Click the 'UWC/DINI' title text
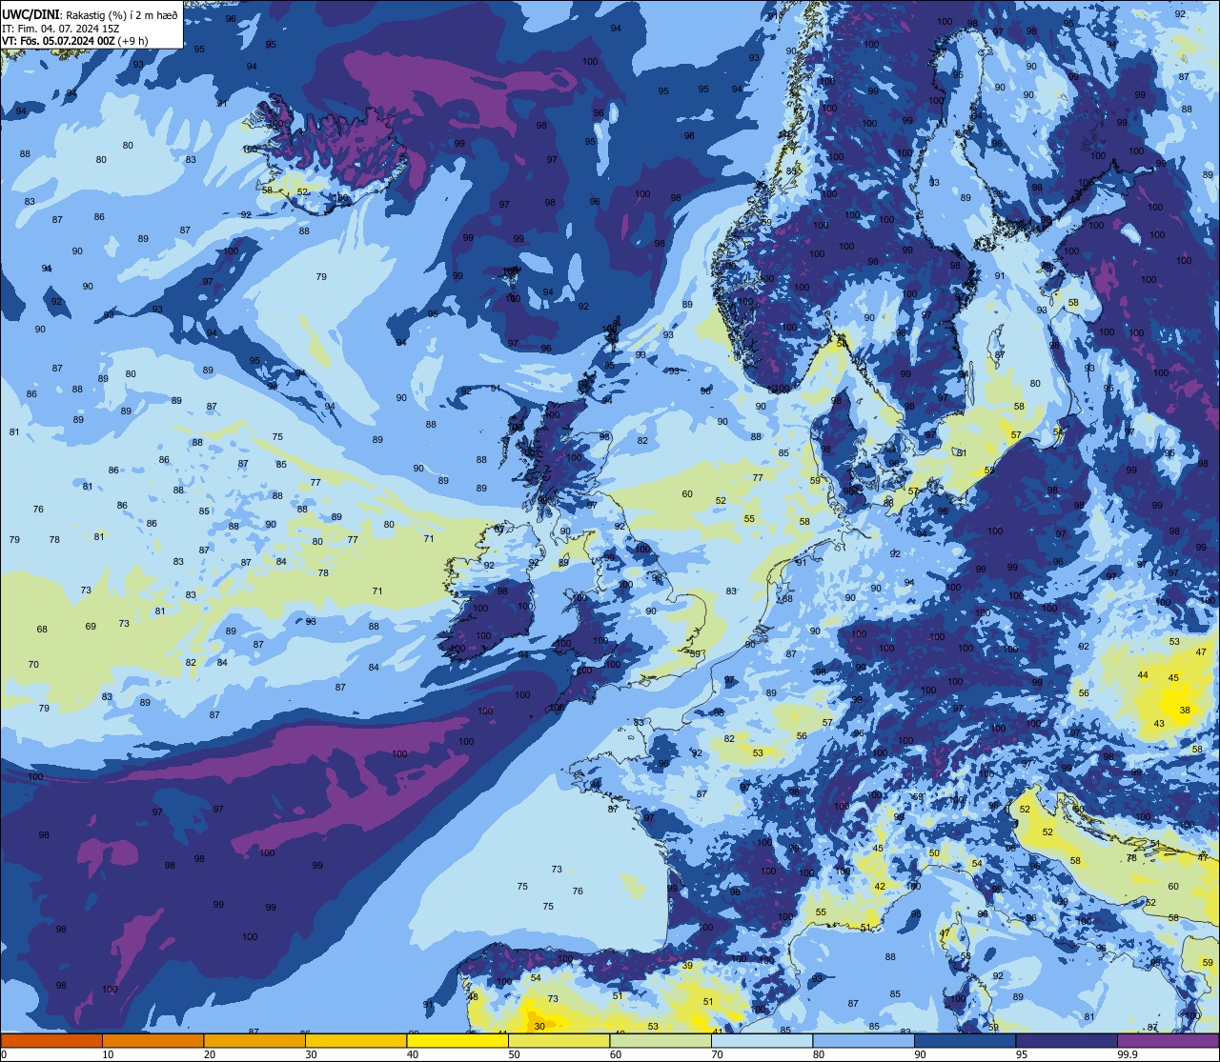The height and width of the screenshot is (1062, 1220). pos(31,14)
